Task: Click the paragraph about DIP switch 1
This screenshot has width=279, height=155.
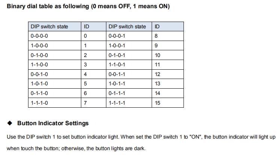Action: click(141, 143)
